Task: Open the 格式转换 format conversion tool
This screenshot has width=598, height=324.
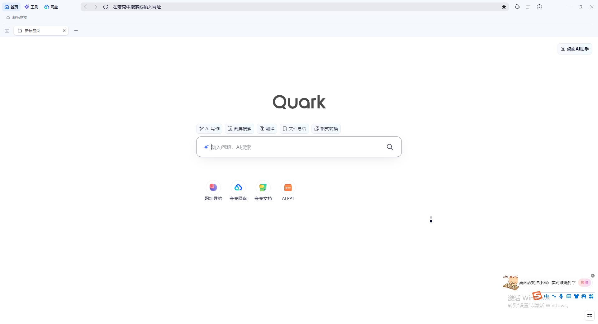Action: tap(326, 129)
